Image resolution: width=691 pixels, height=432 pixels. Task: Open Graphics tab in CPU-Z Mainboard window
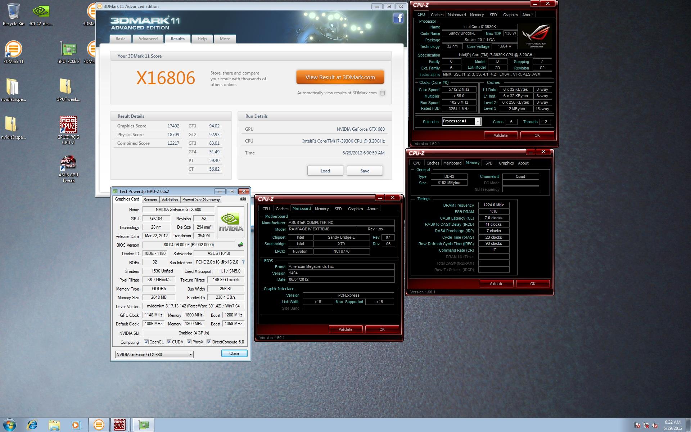pos(355,209)
